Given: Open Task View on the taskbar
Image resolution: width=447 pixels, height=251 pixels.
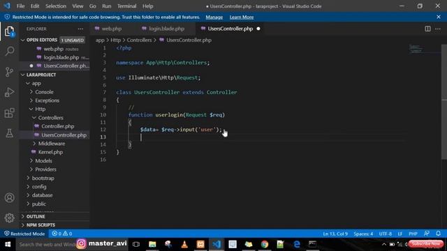Looking at the screenshot, I should pyautogui.click(x=136, y=244).
